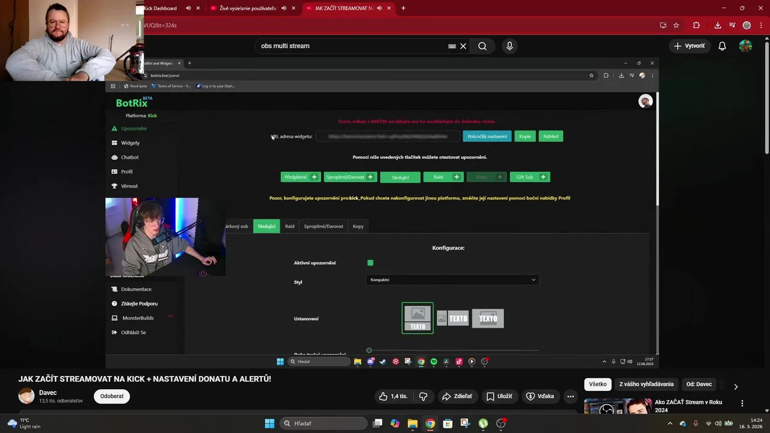Mute the JAK ZAČÍT STREAMOVAT tab audio

pos(379,8)
